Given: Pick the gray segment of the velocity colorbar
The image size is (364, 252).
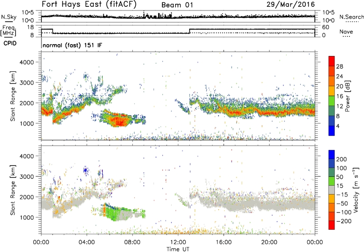Looking at the screenshot, I should (x=332, y=190).
